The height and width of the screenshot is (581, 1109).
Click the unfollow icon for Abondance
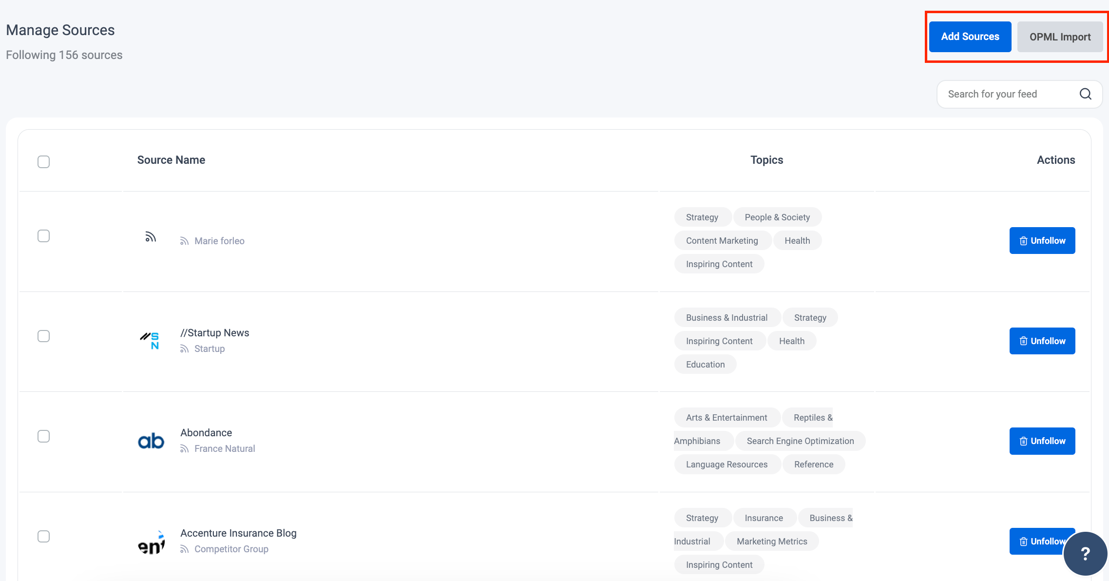pyautogui.click(x=1022, y=441)
